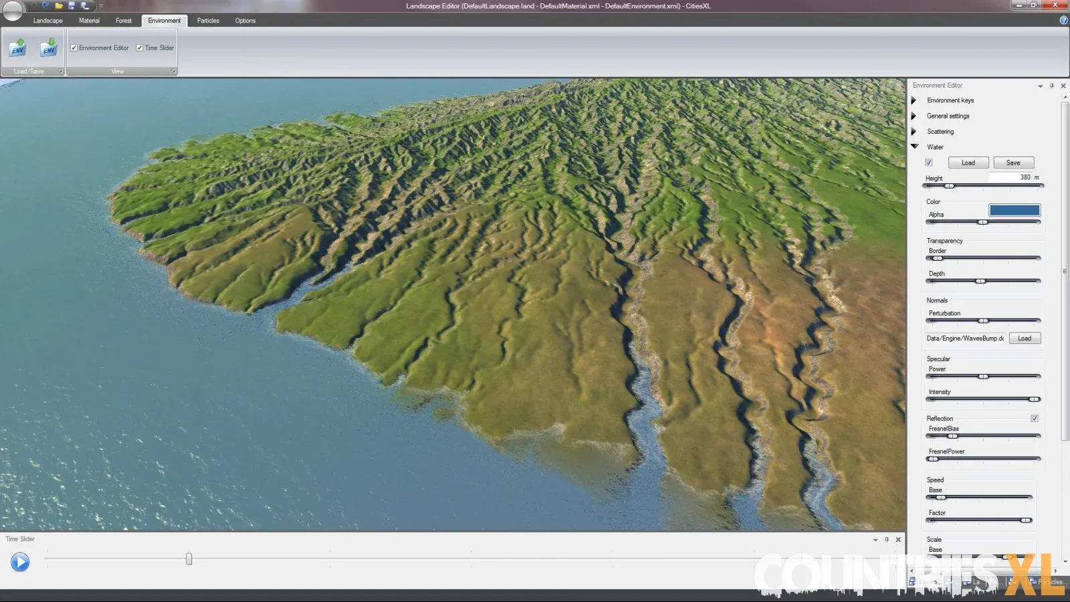Uncheck the Environment Editor view checkbox
The height and width of the screenshot is (602, 1070).
coord(74,48)
